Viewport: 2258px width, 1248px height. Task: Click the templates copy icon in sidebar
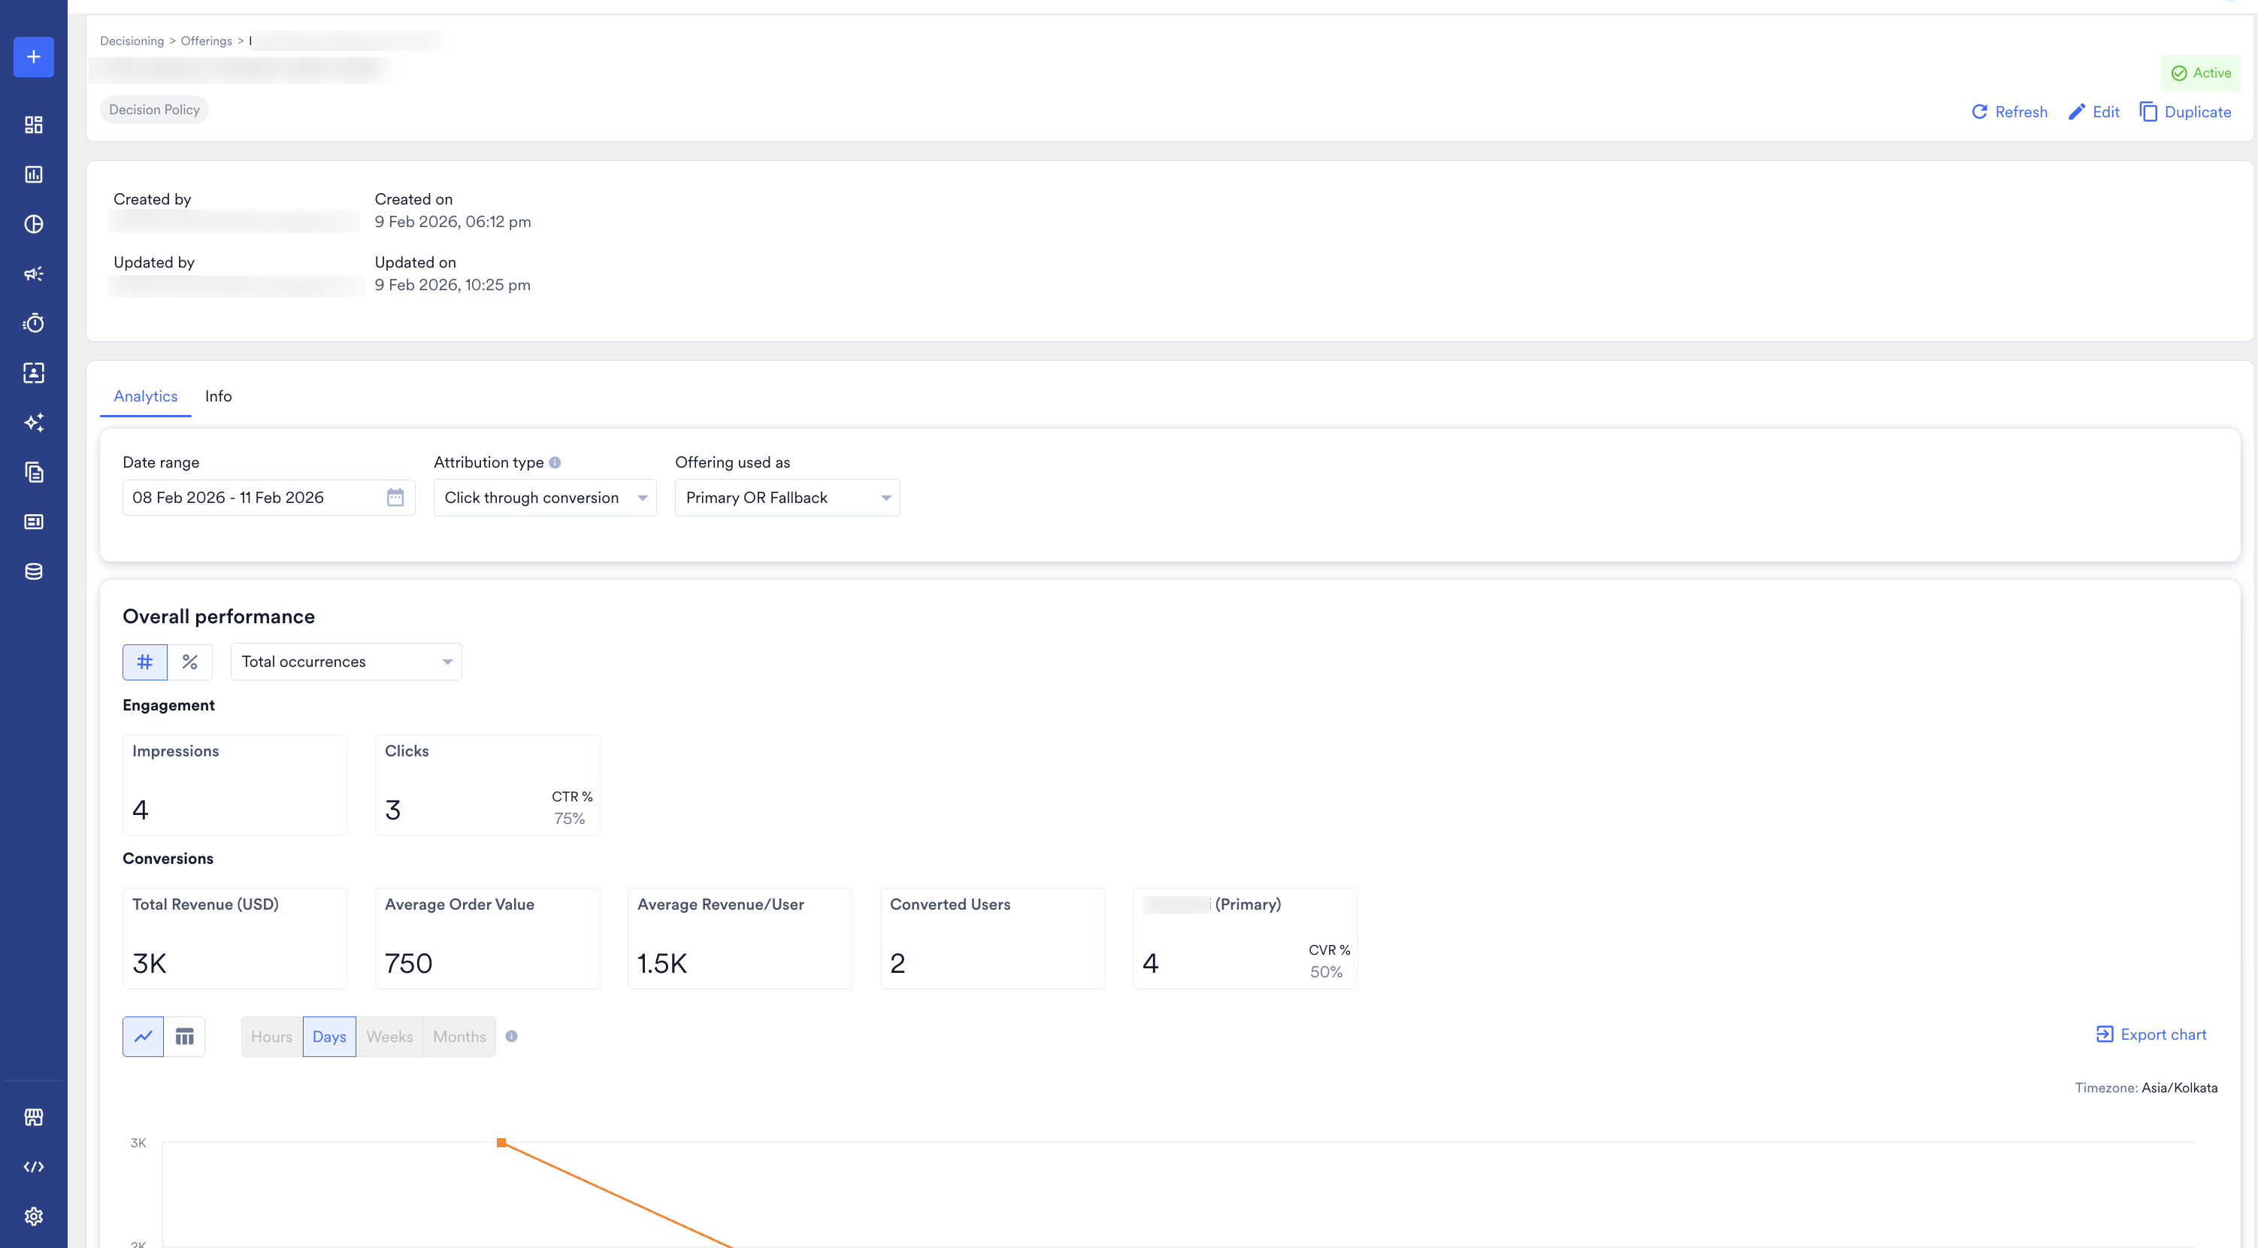[x=34, y=472]
